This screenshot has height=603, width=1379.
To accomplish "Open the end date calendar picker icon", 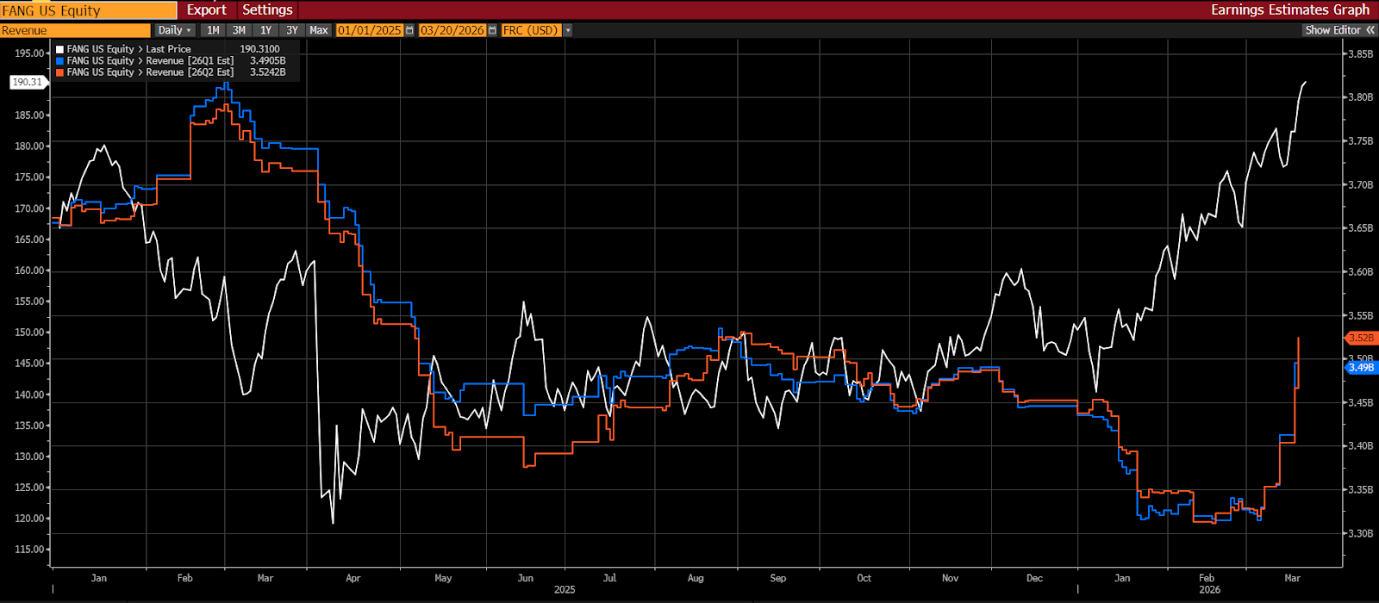I will (x=492, y=30).
